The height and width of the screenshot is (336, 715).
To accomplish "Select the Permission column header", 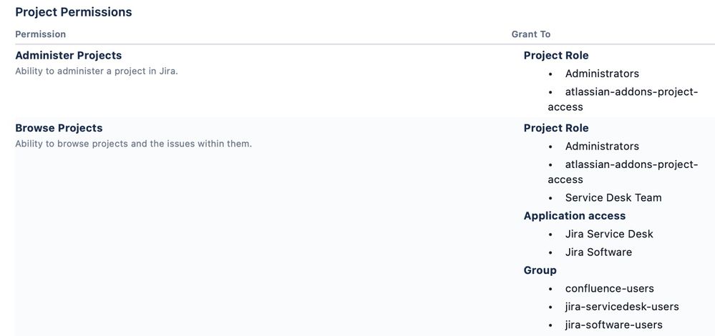I will click(41, 34).
